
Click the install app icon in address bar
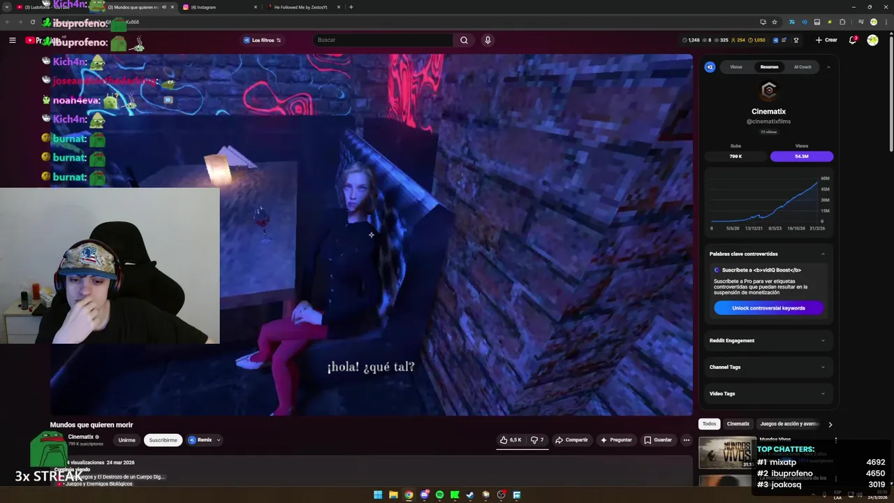(x=763, y=22)
